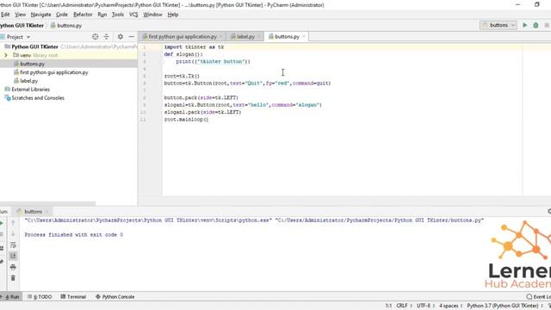The width and height of the screenshot is (551, 310).
Task: Click 'Process finished with exit code 0' text
Action: pyautogui.click(x=74, y=235)
